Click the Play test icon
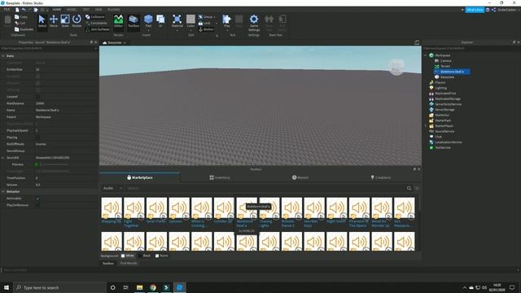This screenshot has height=293, width=521. 226,20
